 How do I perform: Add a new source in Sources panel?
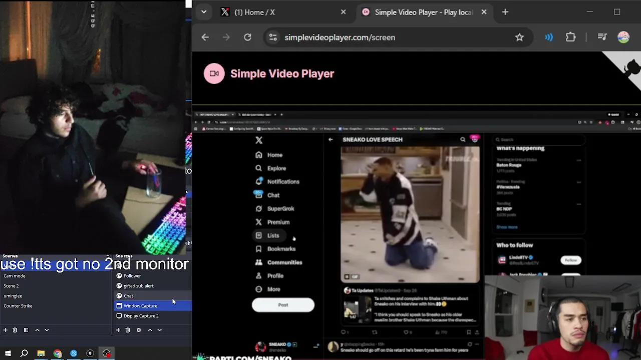[118, 330]
